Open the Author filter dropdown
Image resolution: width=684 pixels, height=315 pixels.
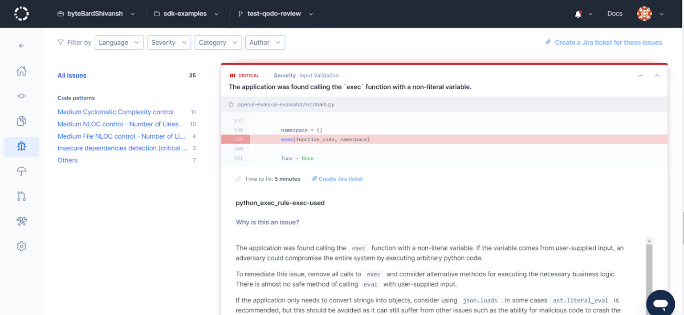point(265,42)
